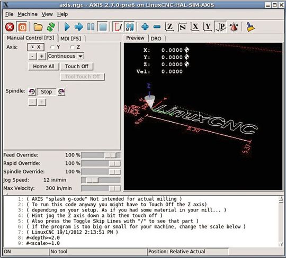The height and width of the screenshot is (258, 286).
Task: Zoom out using the blue minus icon
Action: (x=157, y=27)
